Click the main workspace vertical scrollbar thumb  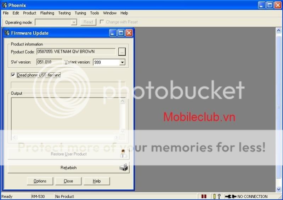click(x=278, y=107)
